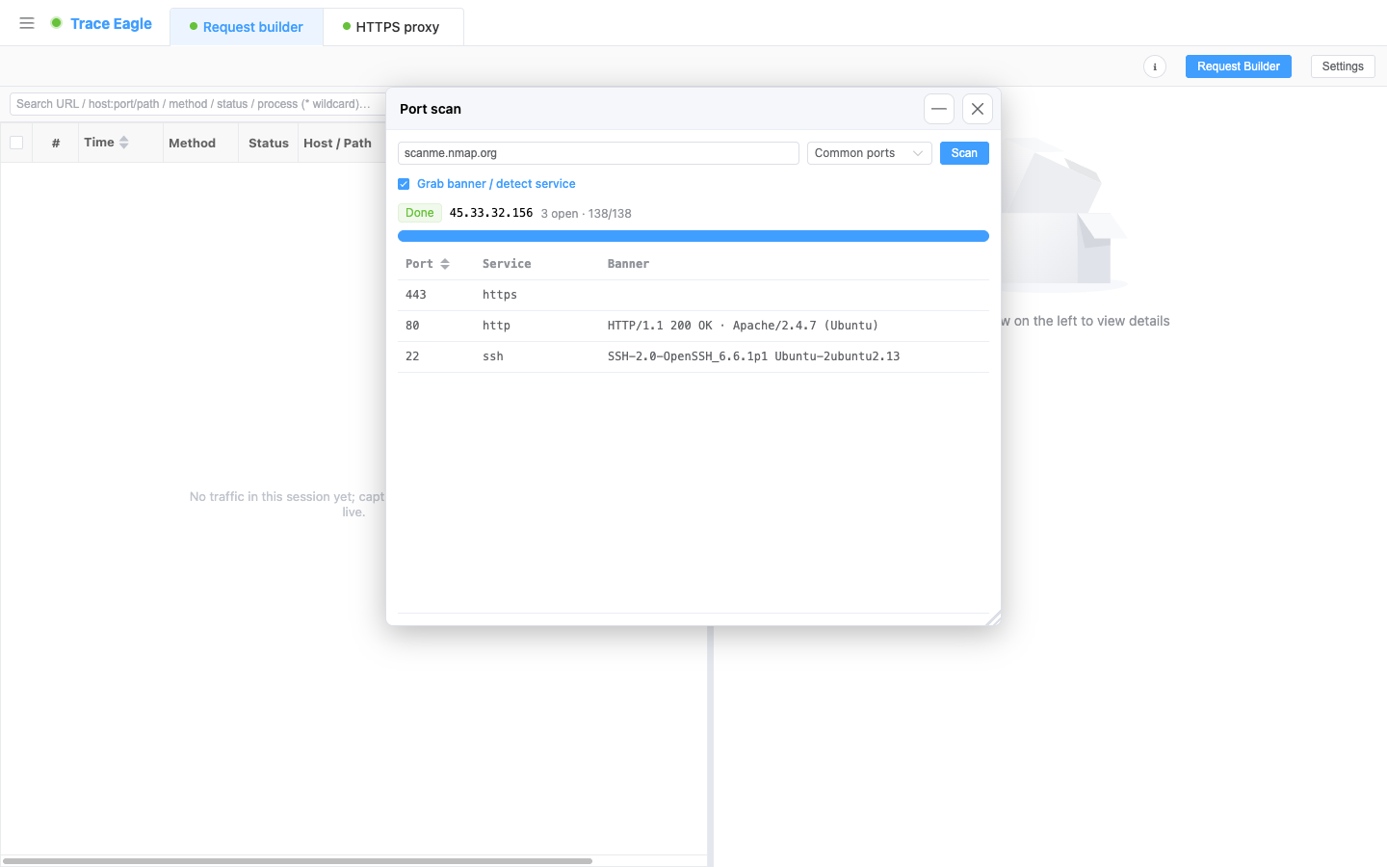Open the Common ports dropdown
The image size is (1387, 867).
coord(870,153)
